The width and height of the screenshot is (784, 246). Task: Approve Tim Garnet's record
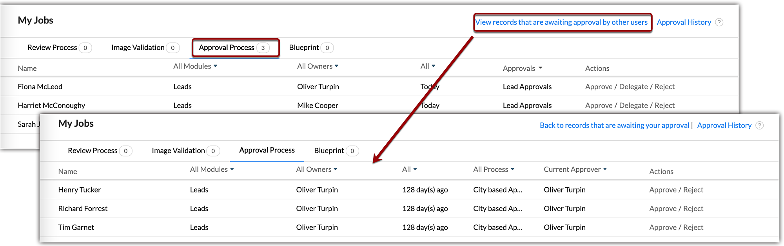[662, 228]
